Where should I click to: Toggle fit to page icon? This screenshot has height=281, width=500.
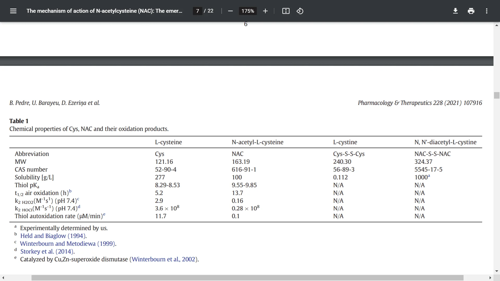(286, 11)
